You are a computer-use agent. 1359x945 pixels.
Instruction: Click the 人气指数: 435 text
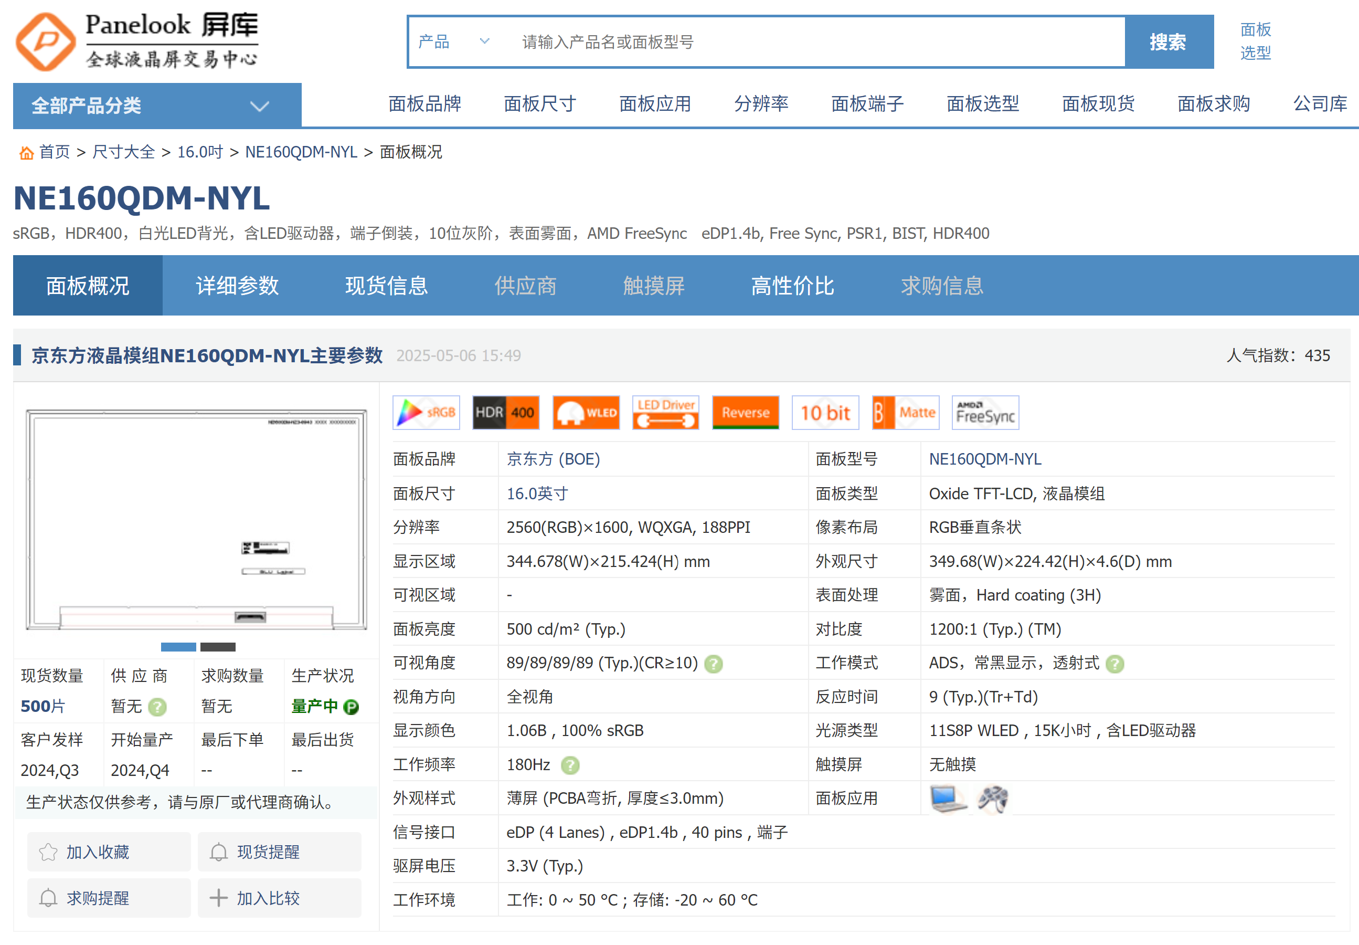1278,355
